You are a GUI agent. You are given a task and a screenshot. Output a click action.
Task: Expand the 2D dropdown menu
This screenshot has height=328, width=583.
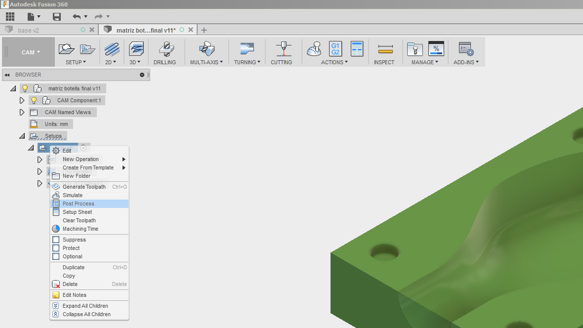click(111, 62)
